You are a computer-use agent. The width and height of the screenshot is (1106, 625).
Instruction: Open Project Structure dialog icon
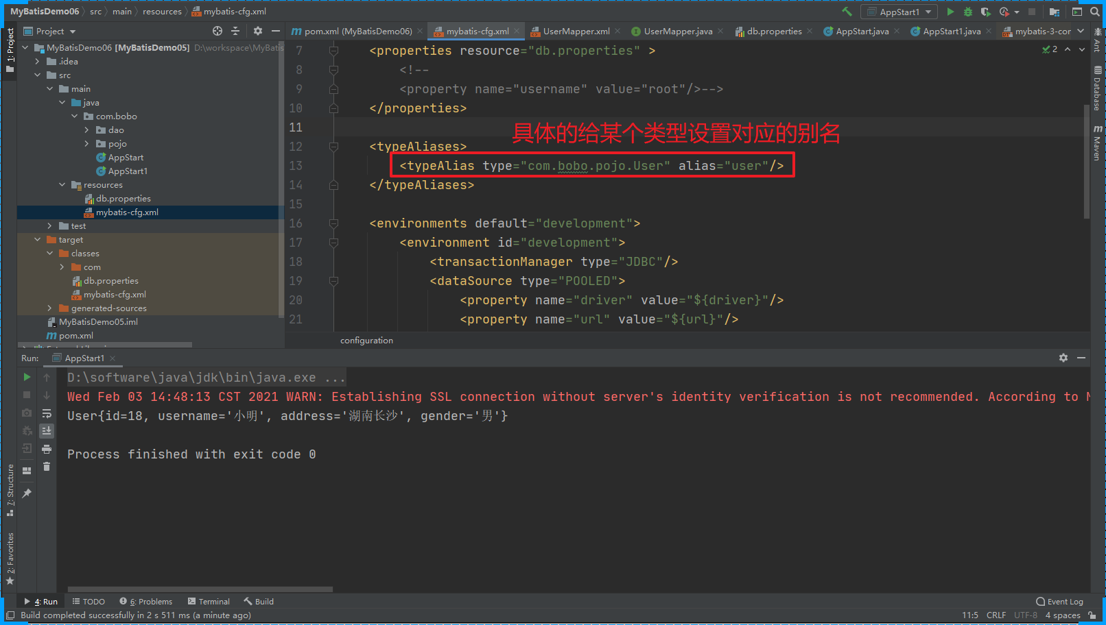click(x=1055, y=12)
